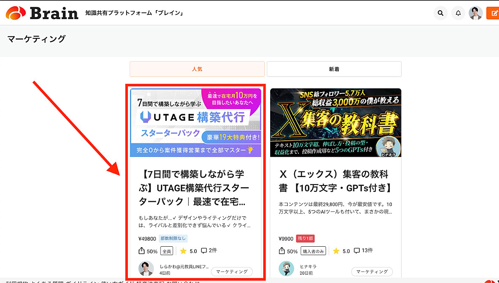Click the orange write-post pencil button
The width and height of the screenshot is (499, 283).
[x=493, y=13]
